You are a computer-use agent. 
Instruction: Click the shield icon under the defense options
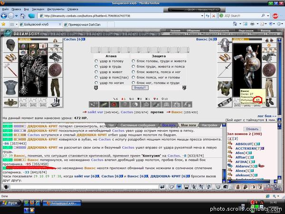pos(184,88)
